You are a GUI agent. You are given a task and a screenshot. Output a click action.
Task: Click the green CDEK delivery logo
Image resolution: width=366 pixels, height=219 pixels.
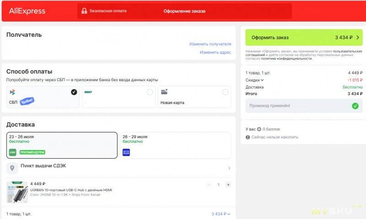coord(13,152)
